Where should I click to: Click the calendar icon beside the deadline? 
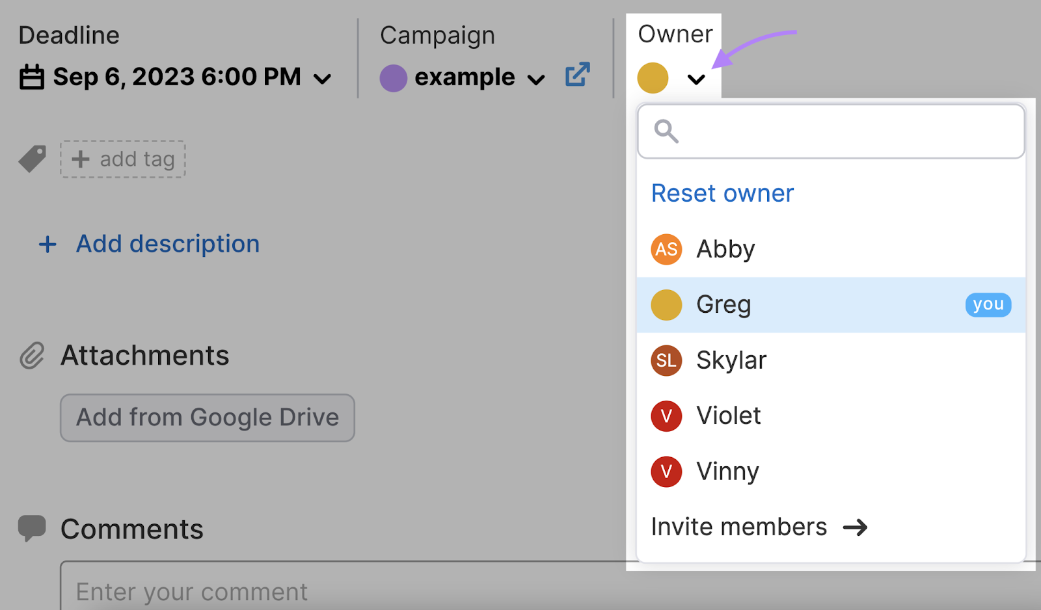tap(32, 77)
